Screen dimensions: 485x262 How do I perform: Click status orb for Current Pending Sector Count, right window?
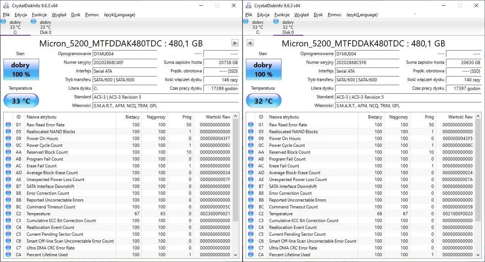(x=251, y=234)
